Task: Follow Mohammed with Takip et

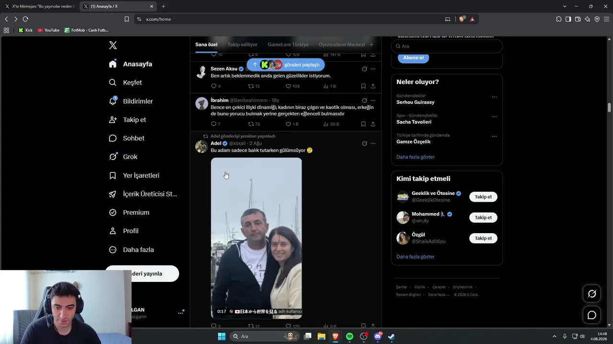Action: [x=483, y=217]
